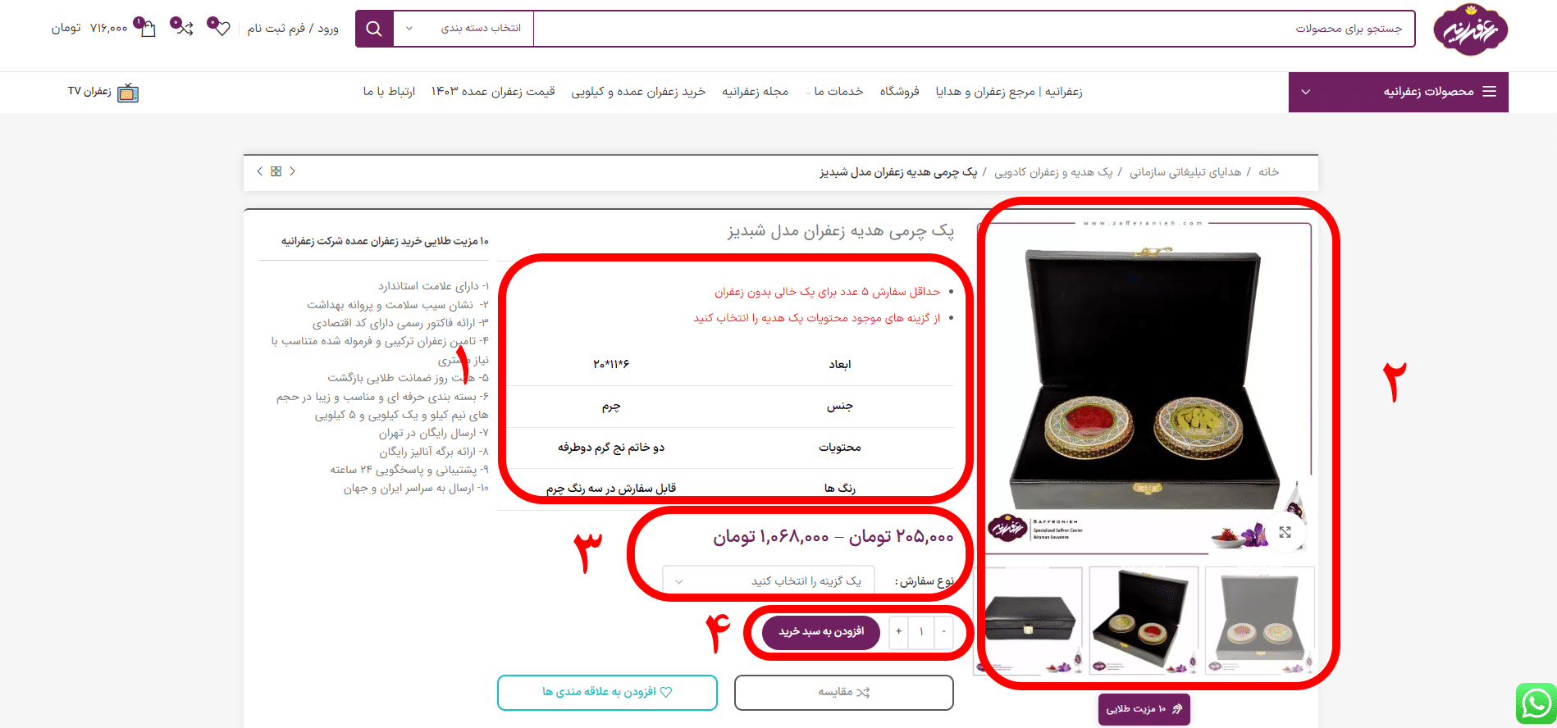Viewport: 1557px width, 728px height.
Task: Click افزودن به علاقه مندی ها button
Action: point(607,693)
